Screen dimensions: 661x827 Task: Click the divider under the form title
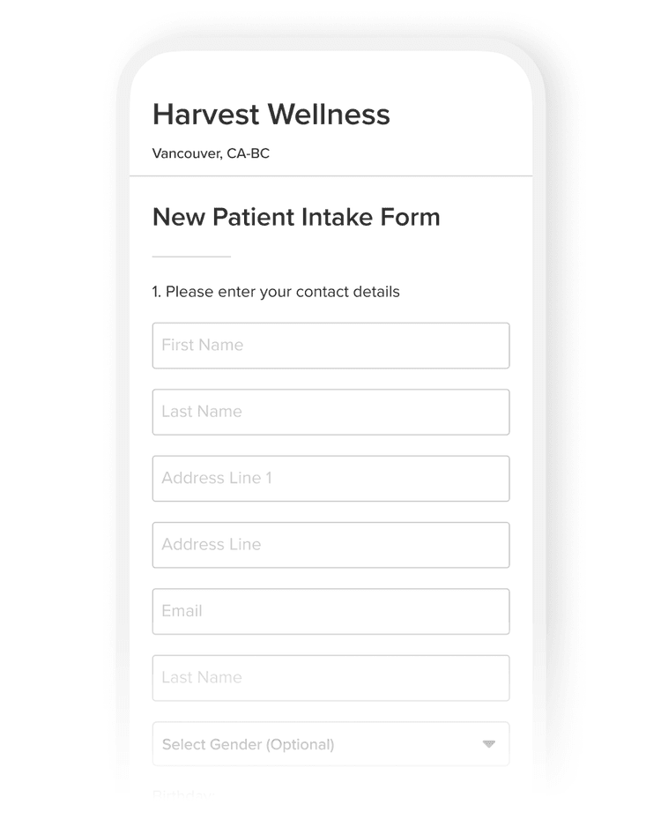[191, 257]
